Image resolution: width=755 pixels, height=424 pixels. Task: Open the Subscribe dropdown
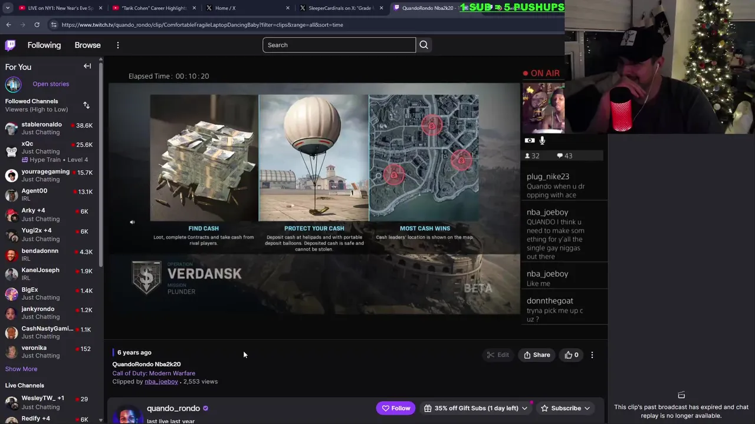[x=566, y=408]
